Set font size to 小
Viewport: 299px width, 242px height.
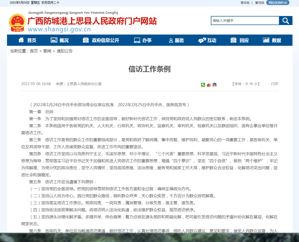click(256, 84)
